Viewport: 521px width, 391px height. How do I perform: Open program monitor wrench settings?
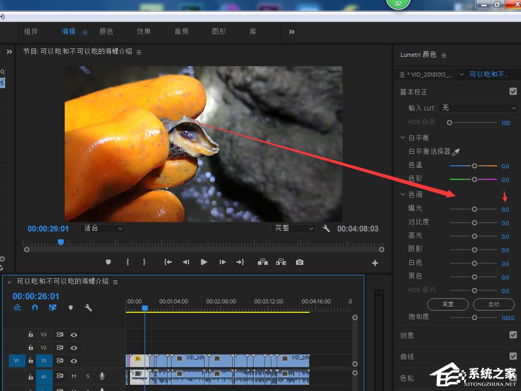point(326,229)
